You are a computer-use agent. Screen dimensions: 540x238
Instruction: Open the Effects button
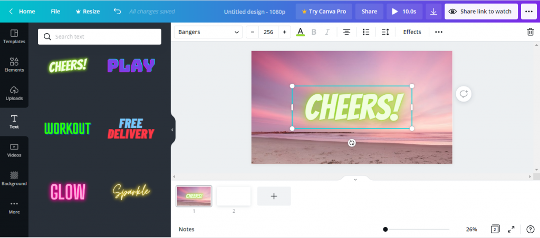[412, 32]
